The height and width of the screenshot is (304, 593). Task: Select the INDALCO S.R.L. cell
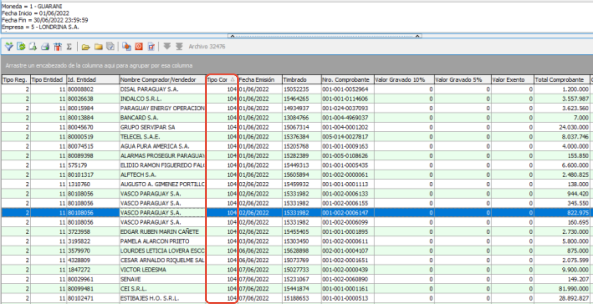point(162,99)
